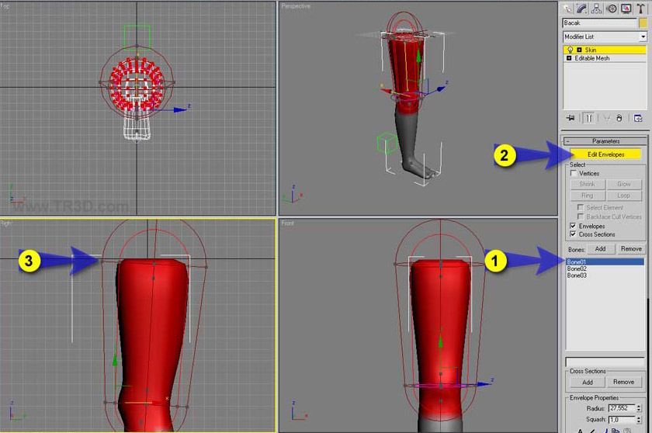Toggle Backface Cull Vertices checkbox
The image size is (652, 433).
581,216
